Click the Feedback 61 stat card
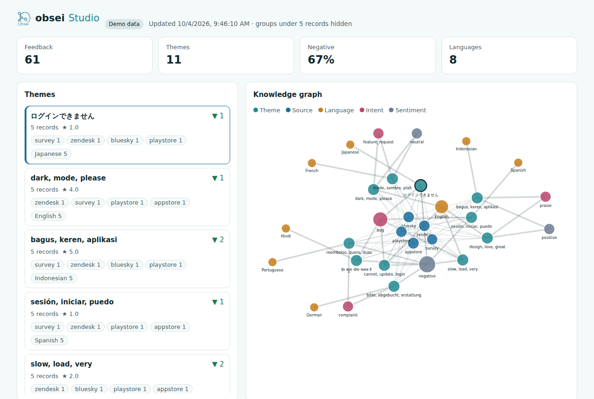This screenshot has height=399, width=594. click(x=84, y=55)
